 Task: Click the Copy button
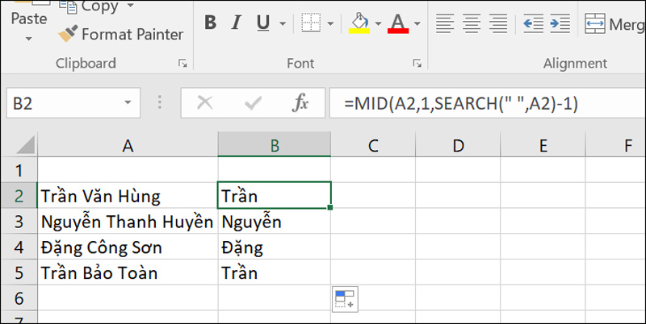pos(97,6)
